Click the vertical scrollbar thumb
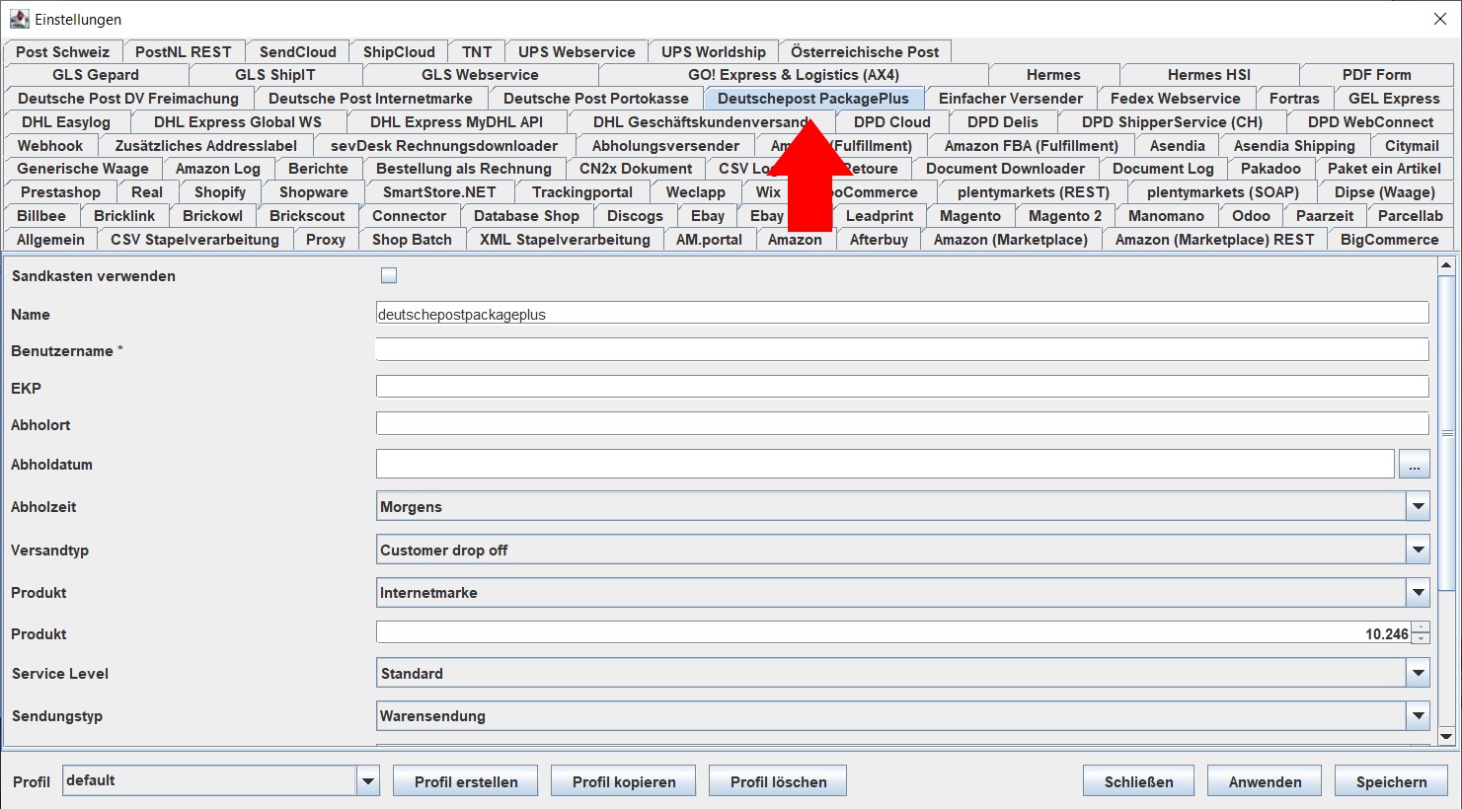This screenshot has width=1462, height=809. click(1446, 432)
